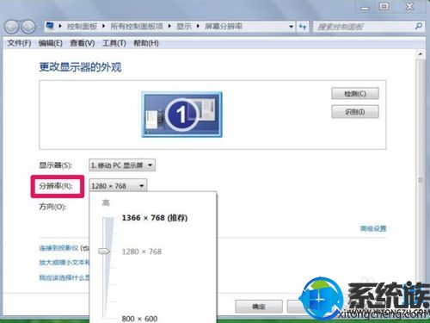Click 显示 in the breadcrumb path
The image size is (430, 323).
tap(184, 27)
